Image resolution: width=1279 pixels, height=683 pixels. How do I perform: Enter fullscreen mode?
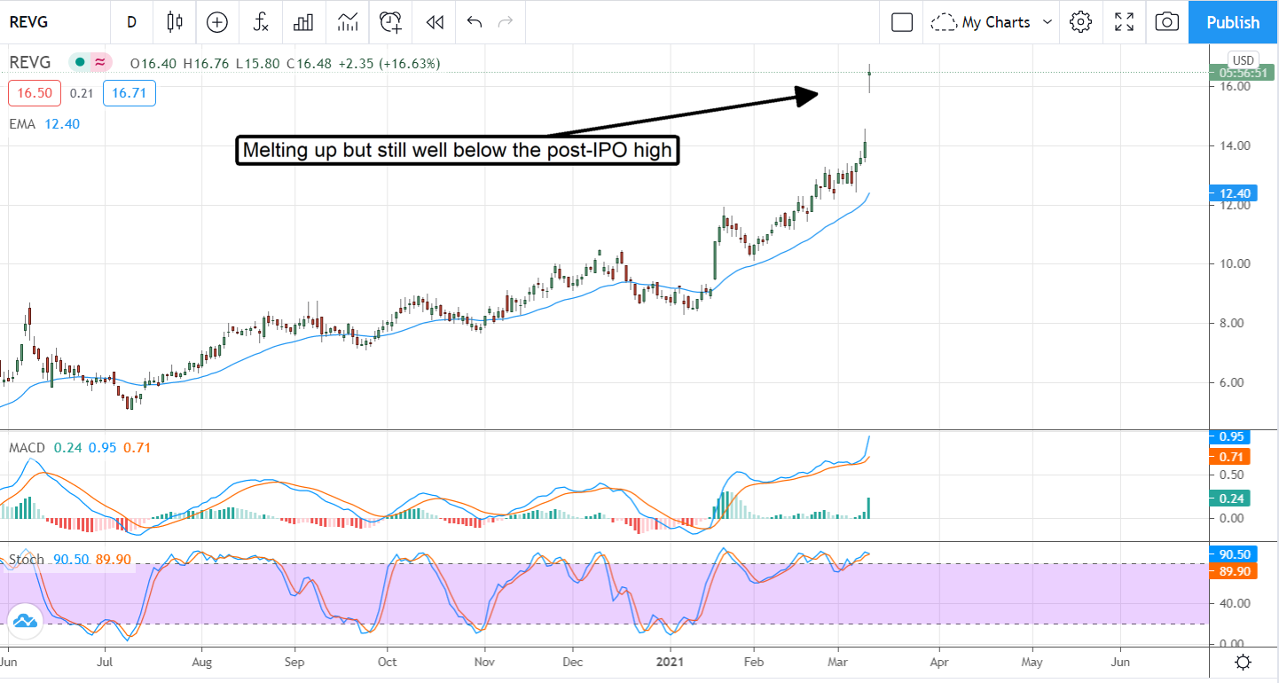point(1125,22)
